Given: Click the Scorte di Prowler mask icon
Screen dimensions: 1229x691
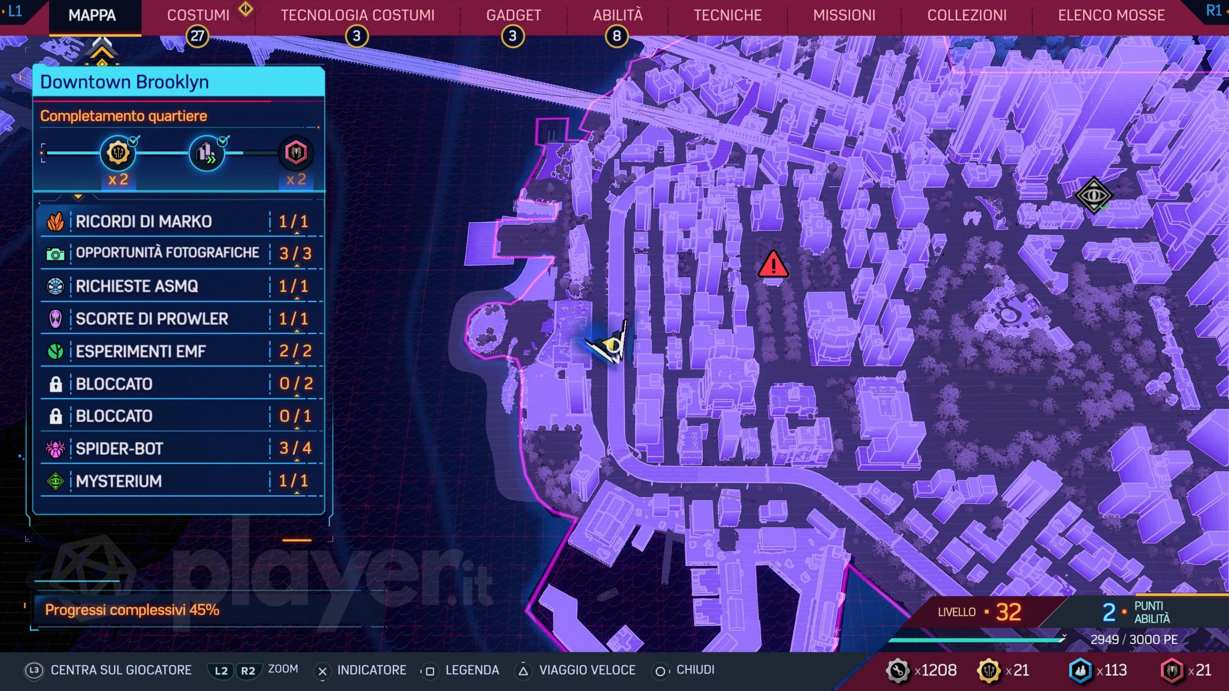Looking at the screenshot, I should pos(56,319).
